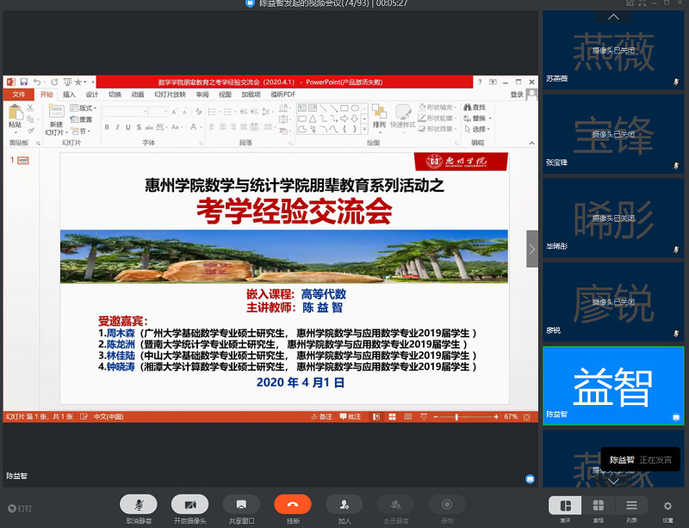Select 陈益智 participant video tile
The width and height of the screenshot is (689, 528).
(613, 384)
